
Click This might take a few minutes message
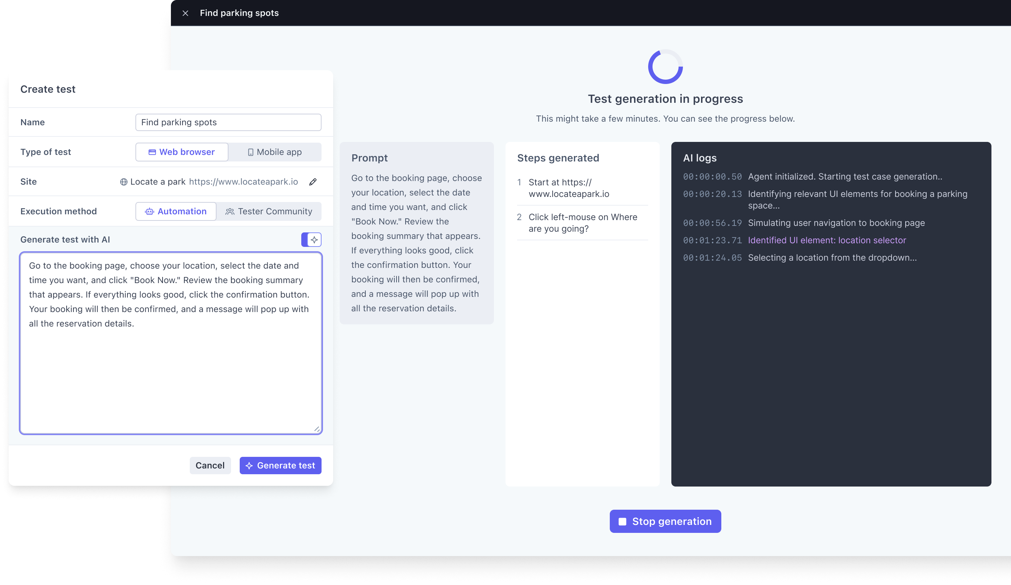pos(665,119)
